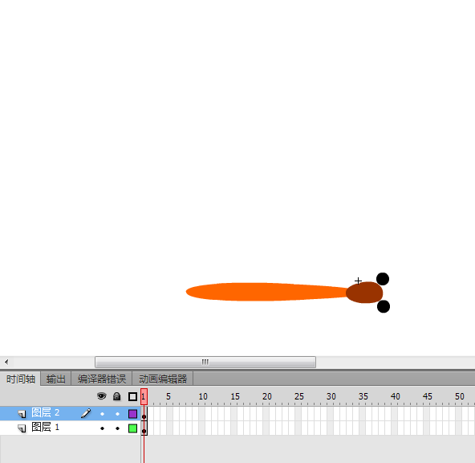Viewport: 475px width, 463px height.
Task: Click the pencil icon on 图层 2
Action: (86, 413)
